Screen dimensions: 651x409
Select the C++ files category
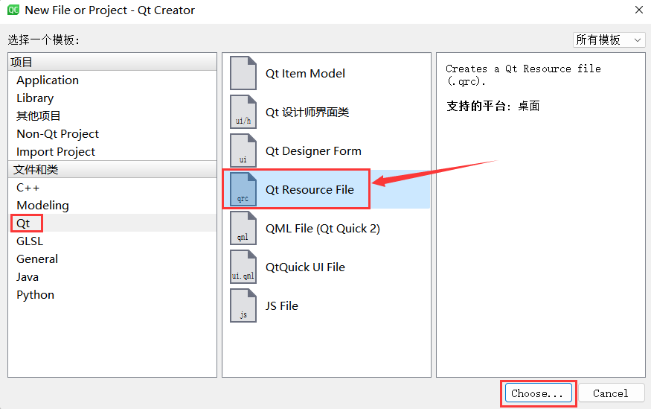28,188
